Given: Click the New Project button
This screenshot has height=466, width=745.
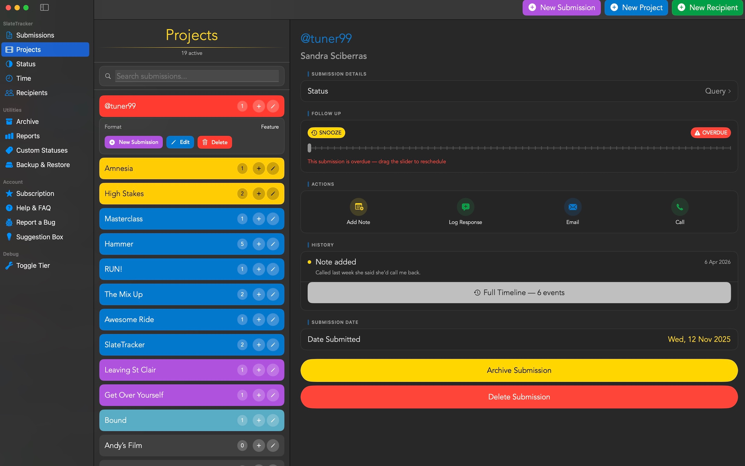Looking at the screenshot, I should click(636, 8).
